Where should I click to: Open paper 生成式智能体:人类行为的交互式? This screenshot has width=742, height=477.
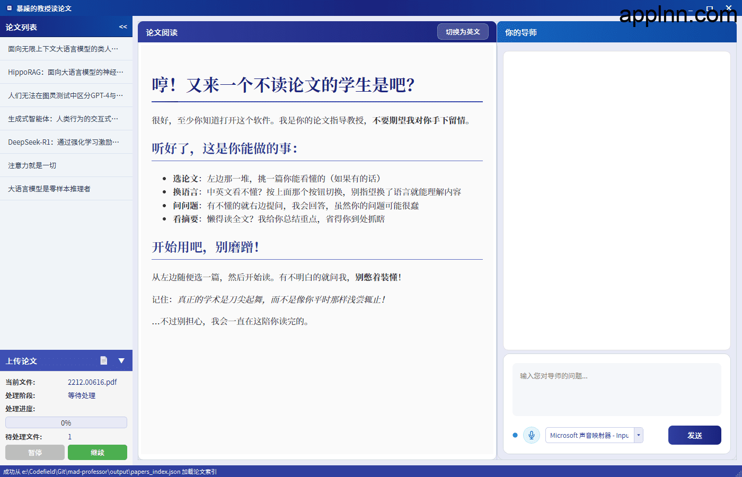66,119
